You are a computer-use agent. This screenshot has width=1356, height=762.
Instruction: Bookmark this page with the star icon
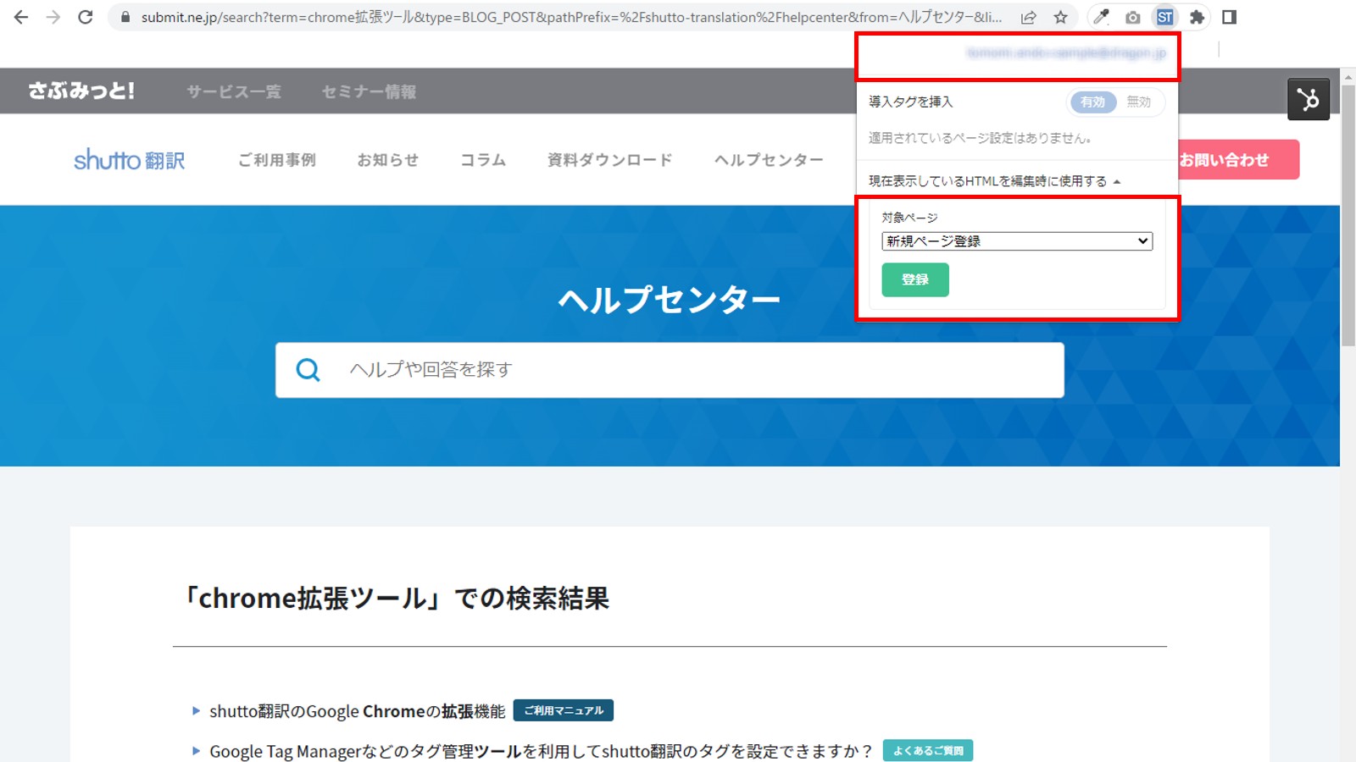tap(1061, 17)
